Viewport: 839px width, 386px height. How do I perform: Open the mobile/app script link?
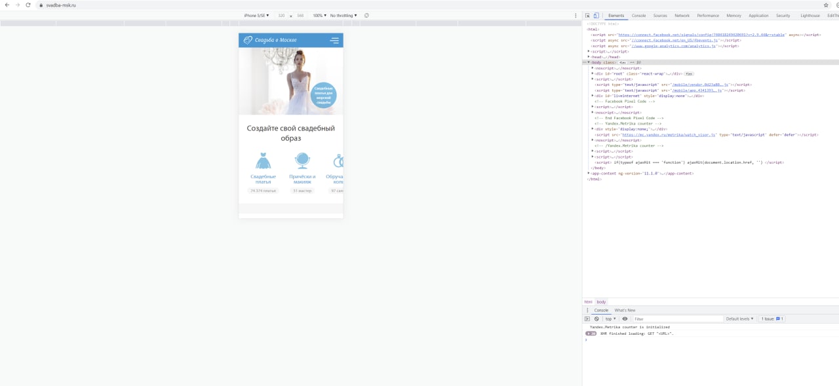pyautogui.click(x=697, y=90)
